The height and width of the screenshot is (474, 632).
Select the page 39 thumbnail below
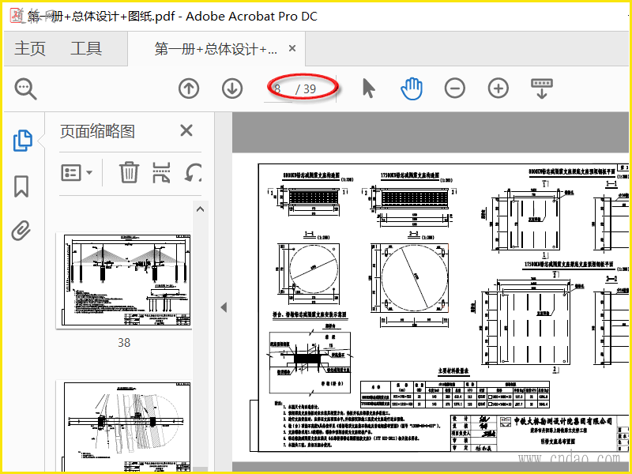coord(124,426)
